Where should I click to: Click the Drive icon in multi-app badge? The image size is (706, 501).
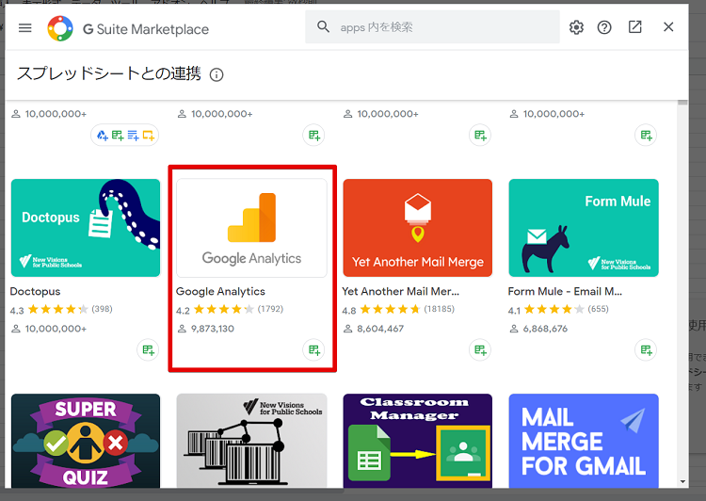pos(103,136)
